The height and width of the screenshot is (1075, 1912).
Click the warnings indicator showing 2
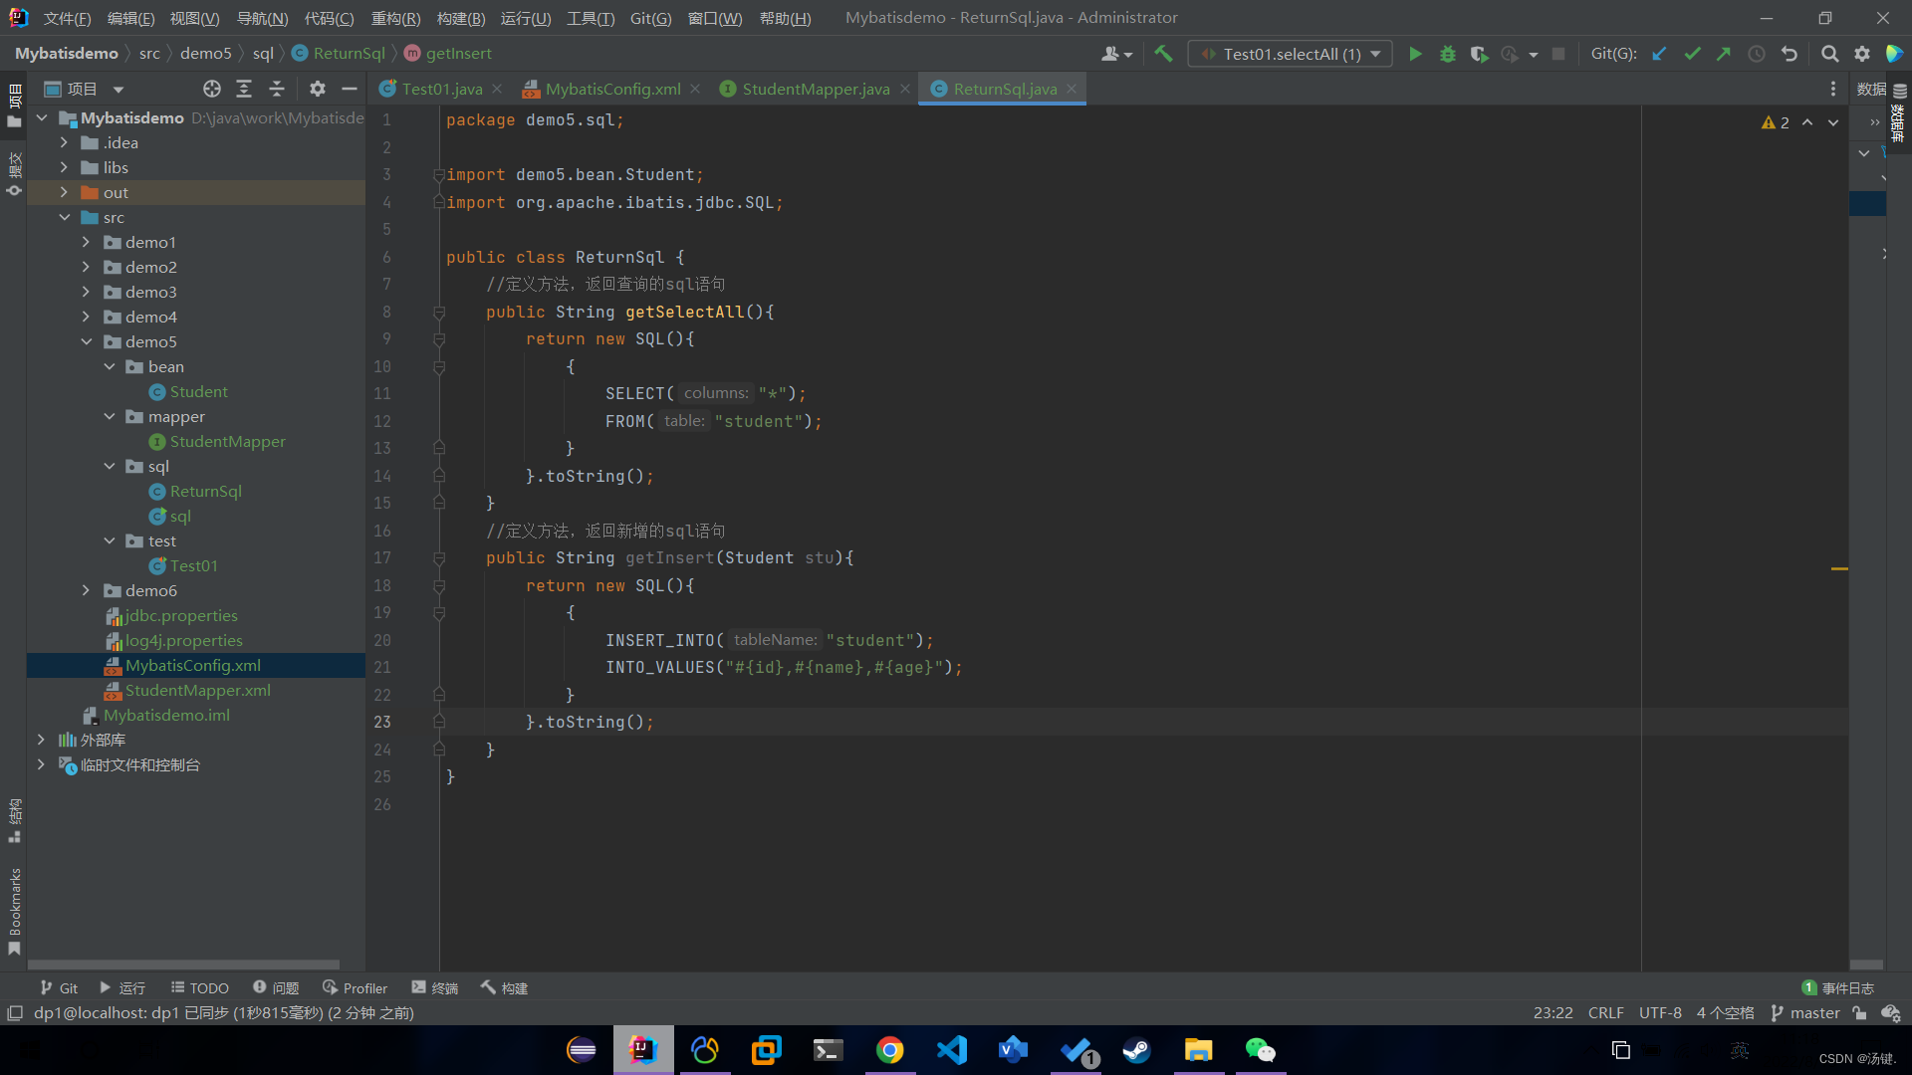(x=1776, y=122)
